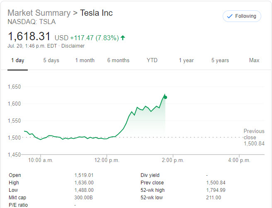Screen dimensions: 272x208
Task: Click the green dot at chart end
Action: [165, 97]
